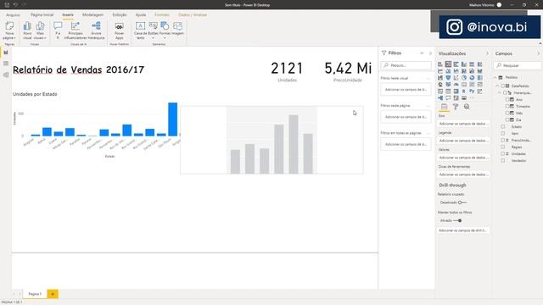Image resolution: width=543 pixels, height=305 pixels.
Task: Check the Vendedor field checkbox
Action: [x=503, y=160]
